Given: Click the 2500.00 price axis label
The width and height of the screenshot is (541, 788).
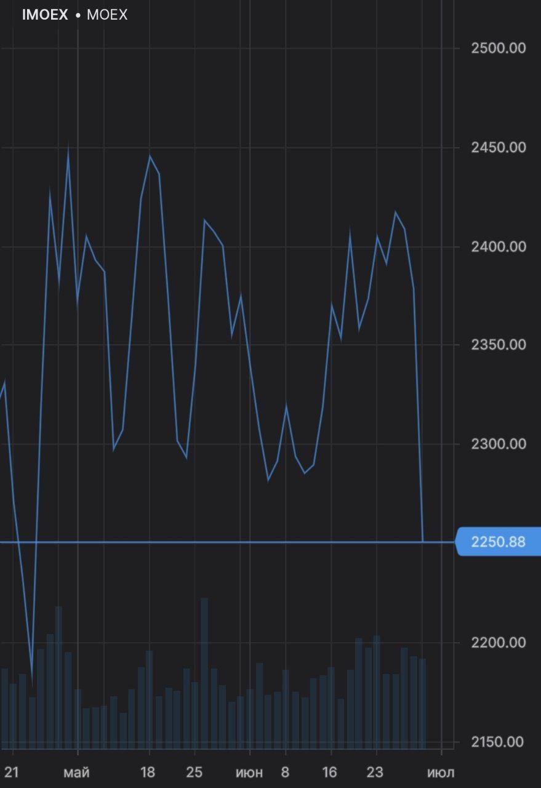Looking at the screenshot, I should click(498, 48).
